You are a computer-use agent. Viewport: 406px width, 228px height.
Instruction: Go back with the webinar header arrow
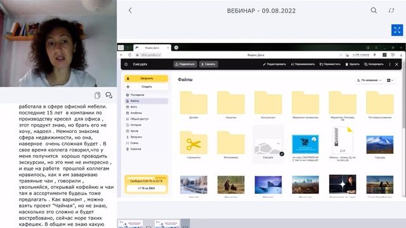pyautogui.click(x=130, y=10)
